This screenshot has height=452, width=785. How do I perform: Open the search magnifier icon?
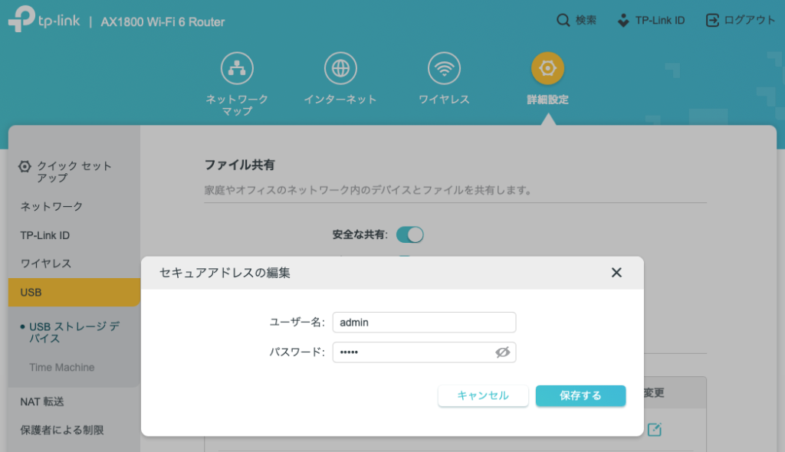563,21
